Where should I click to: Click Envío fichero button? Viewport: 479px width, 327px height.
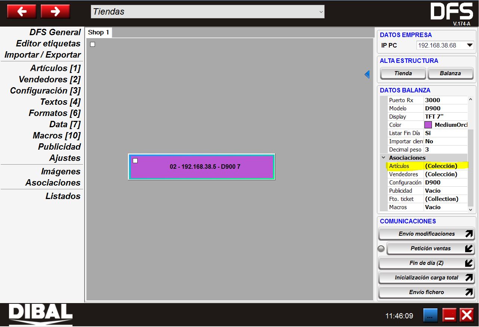427,292
